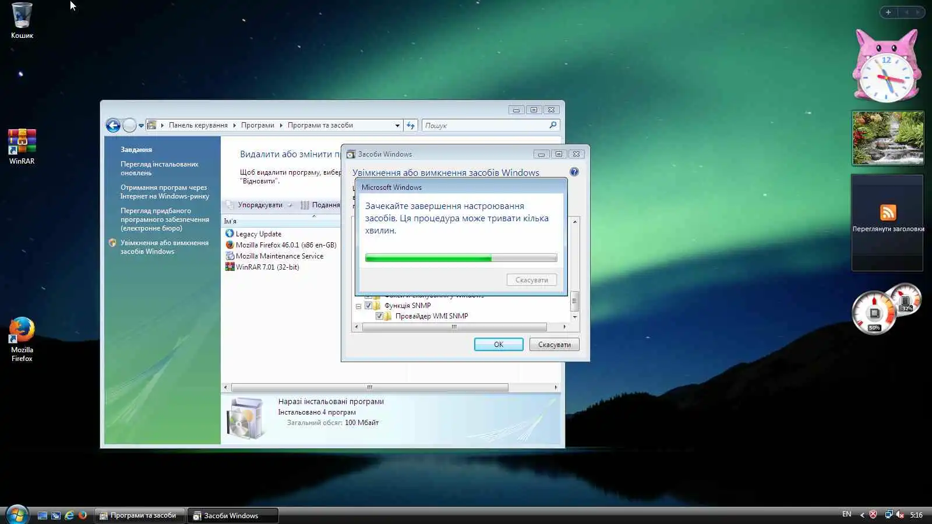
Task: Expand the Панель керування breadcrumb arrow
Action: click(x=234, y=125)
